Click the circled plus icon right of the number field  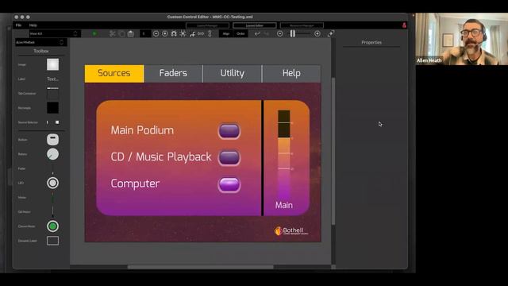click(x=165, y=33)
